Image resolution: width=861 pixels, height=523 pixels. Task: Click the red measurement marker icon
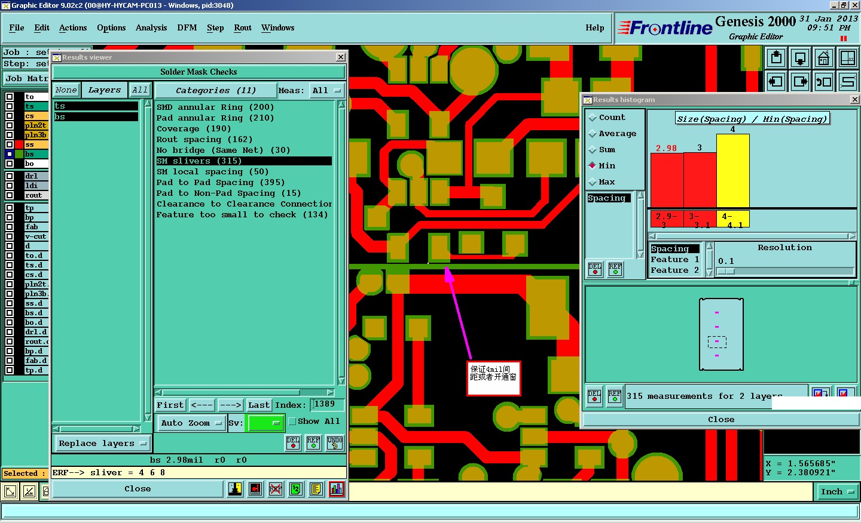(255, 489)
